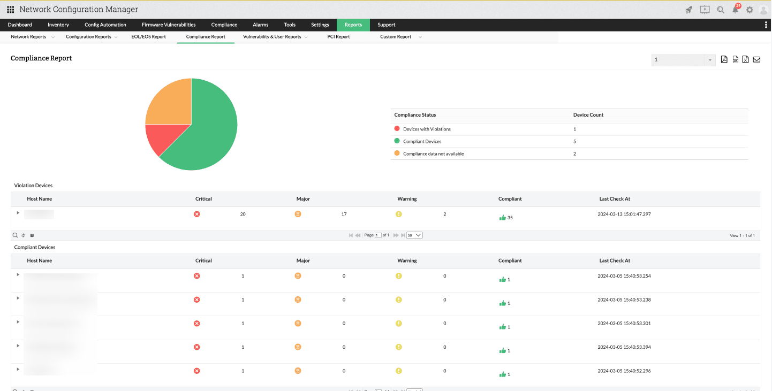Switch to the Firmware Vulnerabilities tab
This screenshot has width=772, height=391.
[x=169, y=25]
